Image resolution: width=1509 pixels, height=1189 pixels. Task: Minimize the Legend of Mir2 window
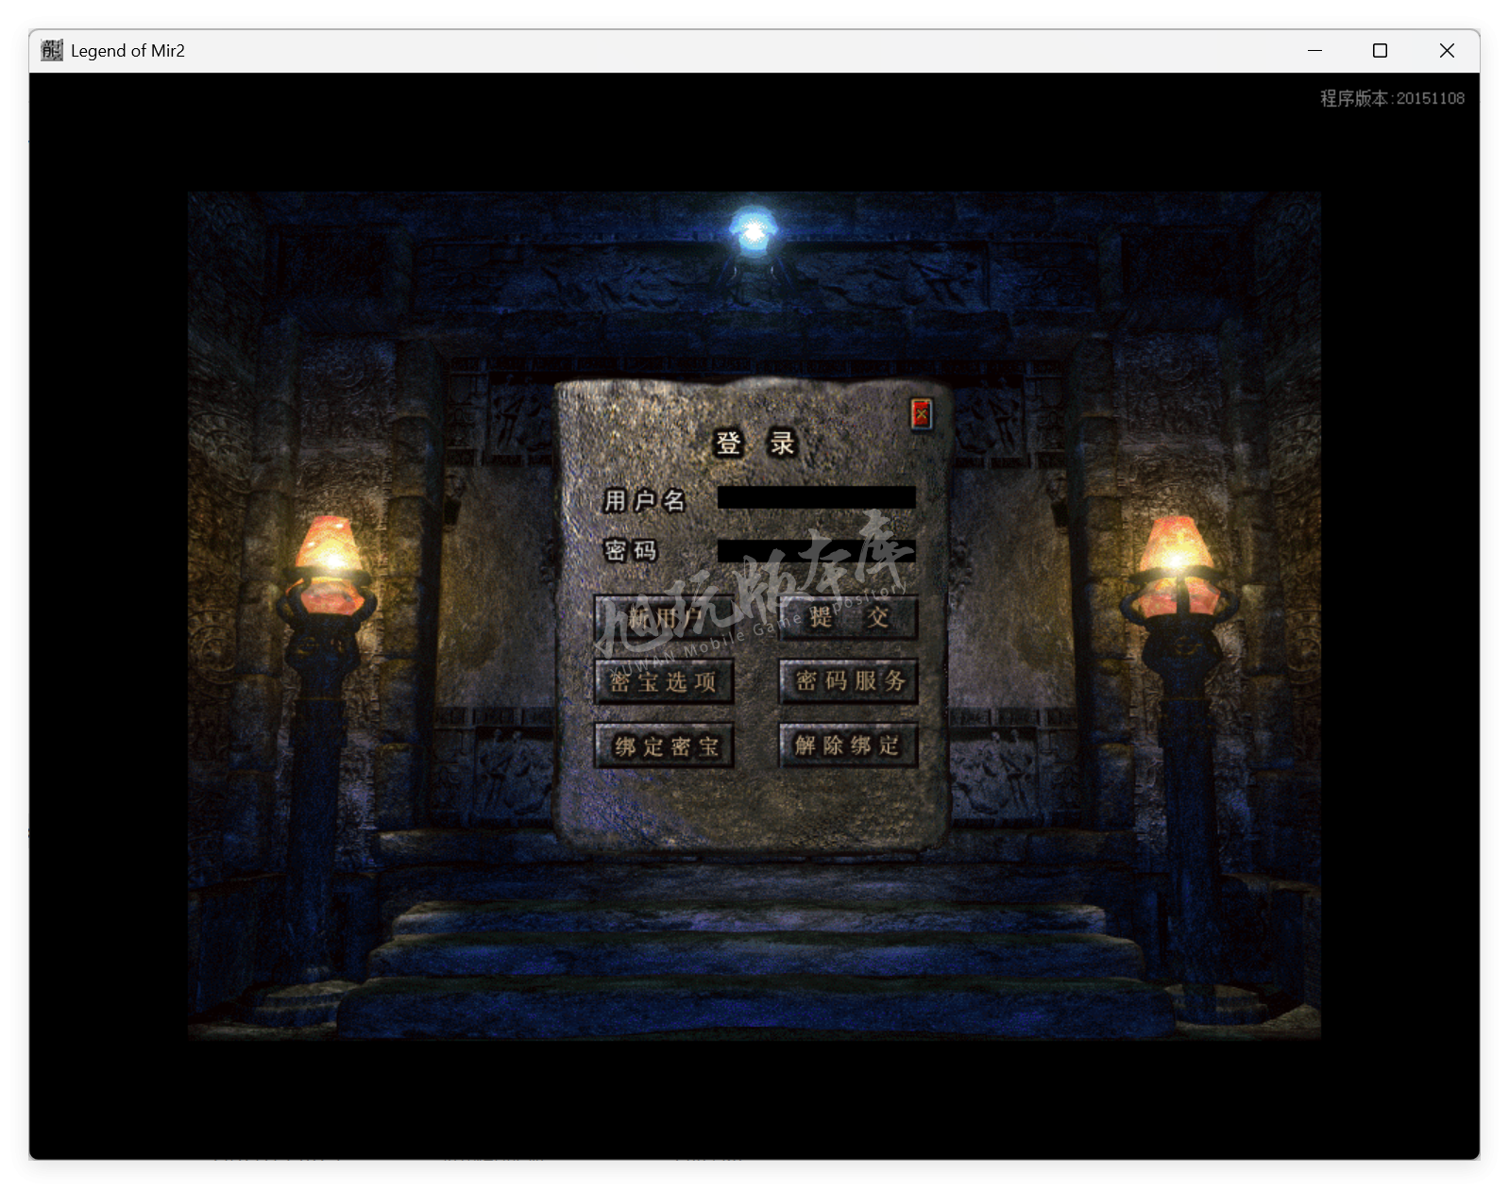[1314, 50]
